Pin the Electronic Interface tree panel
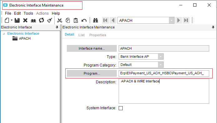The height and width of the screenshot is (123, 217). [57, 27]
